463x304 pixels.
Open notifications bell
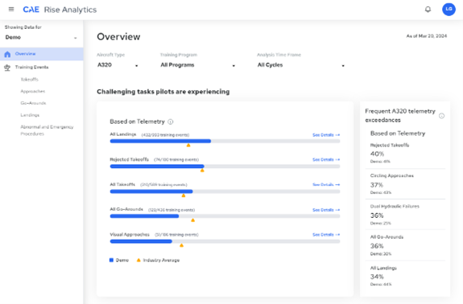pyautogui.click(x=428, y=10)
